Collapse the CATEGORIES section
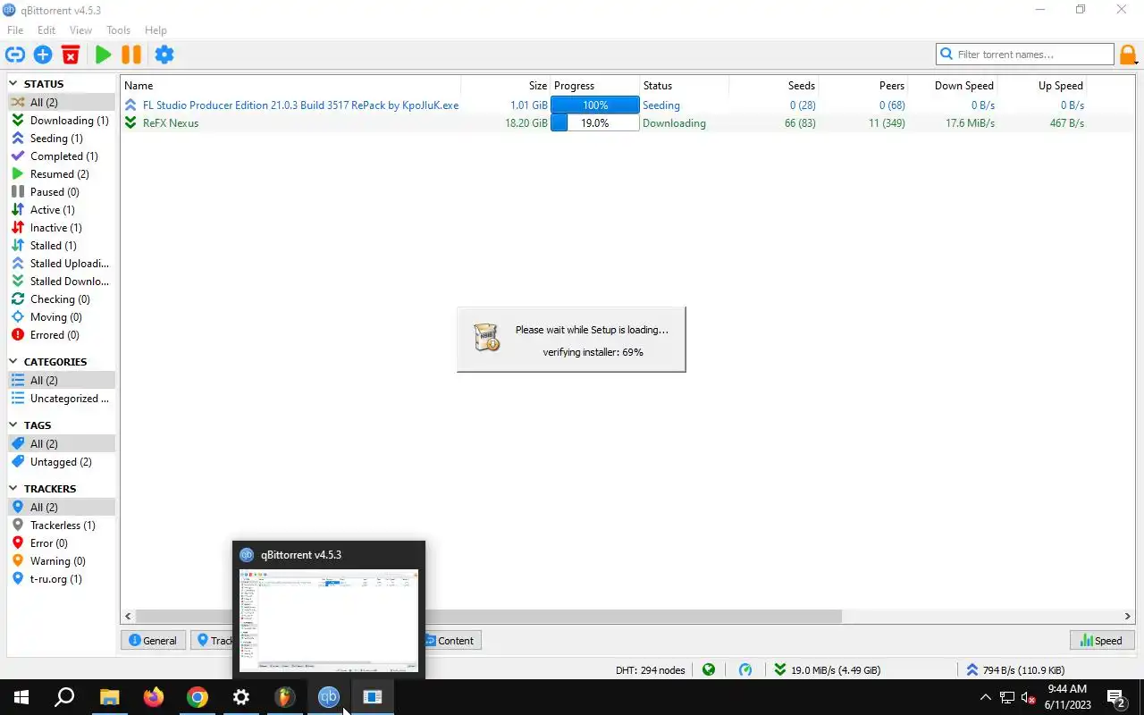 (14, 362)
